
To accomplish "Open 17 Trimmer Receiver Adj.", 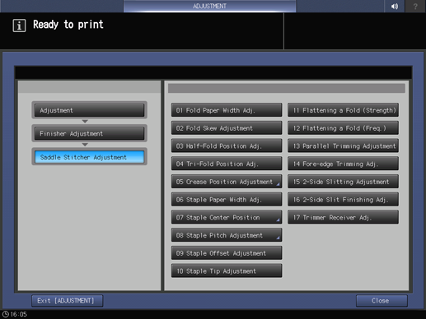I will (x=343, y=217).
